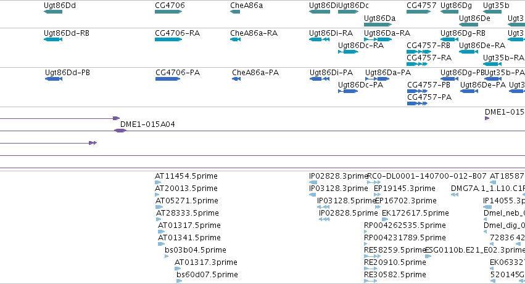Image resolution: width=525 pixels, height=284 pixels.
Task: Click the Ugt86De-PA protein glyph
Action: tap(469, 91)
